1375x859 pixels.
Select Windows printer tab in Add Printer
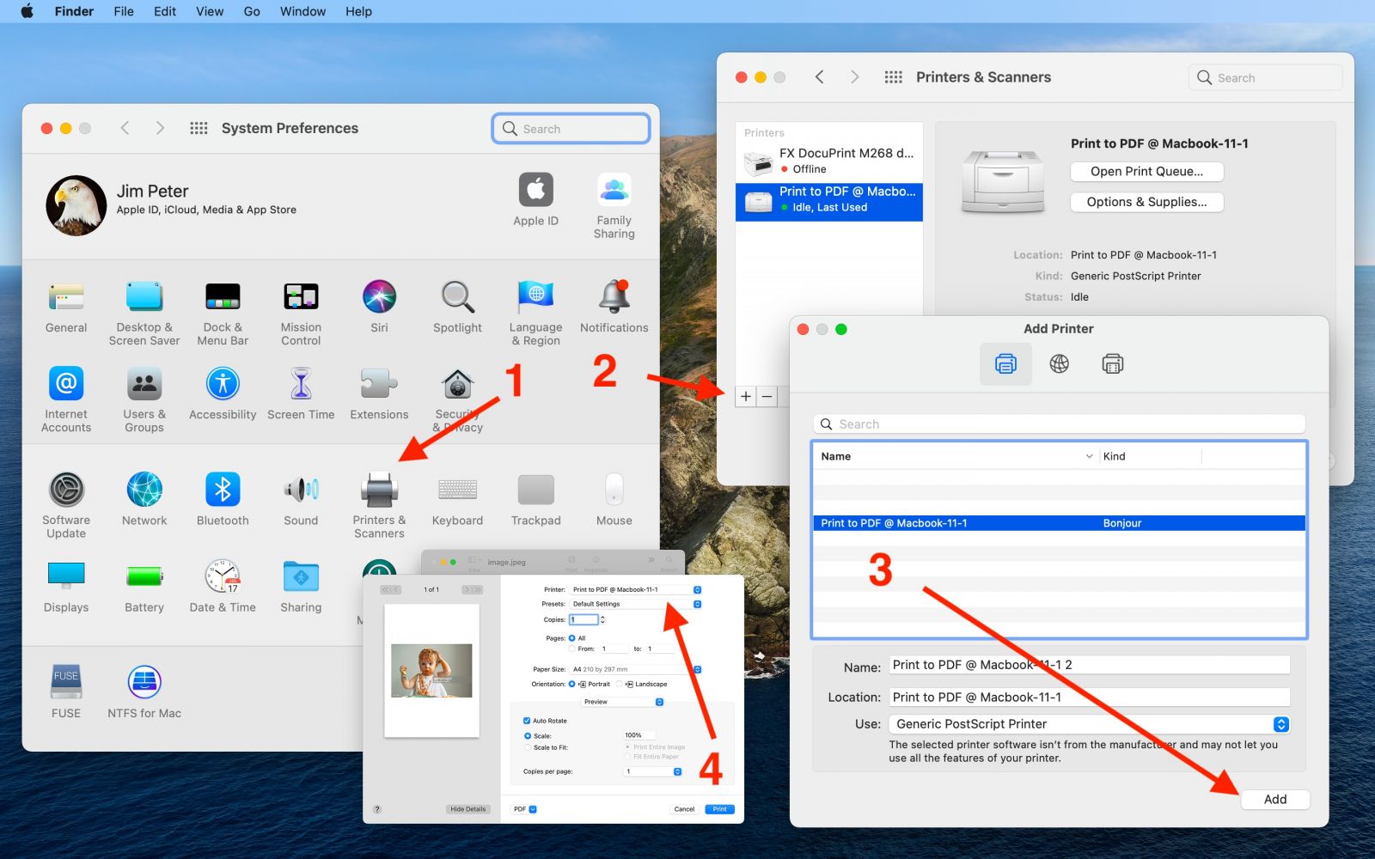[1112, 363]
